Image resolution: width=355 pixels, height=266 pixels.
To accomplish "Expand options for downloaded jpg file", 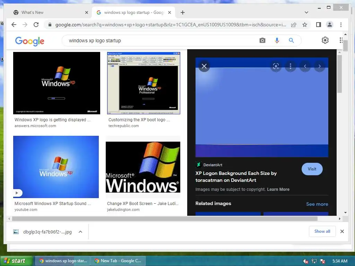I will (80, 232).
